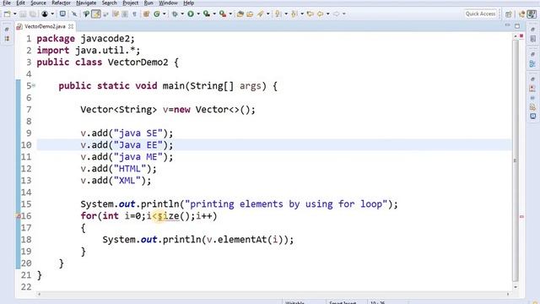The width and height of the screenshot is (540, 304).
Task: Maximize the editor area
Action: (517, 26)
